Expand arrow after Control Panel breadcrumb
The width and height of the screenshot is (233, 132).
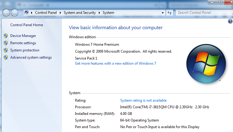pyautogui.click(x=60, y=13)
